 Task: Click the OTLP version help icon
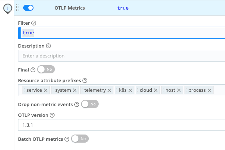(52, 115)
